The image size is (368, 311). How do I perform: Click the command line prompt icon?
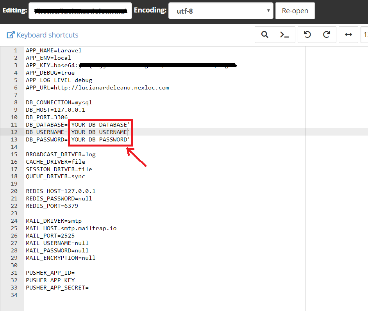(x=284, y=35)
